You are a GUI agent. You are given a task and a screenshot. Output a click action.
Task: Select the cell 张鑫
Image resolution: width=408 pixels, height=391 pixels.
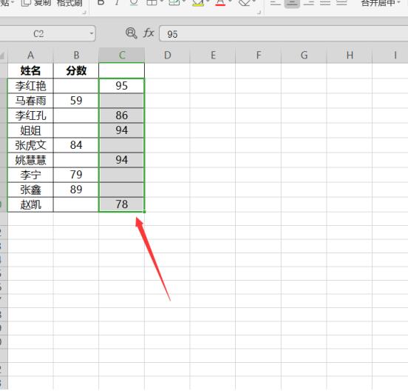coord(30,190)
